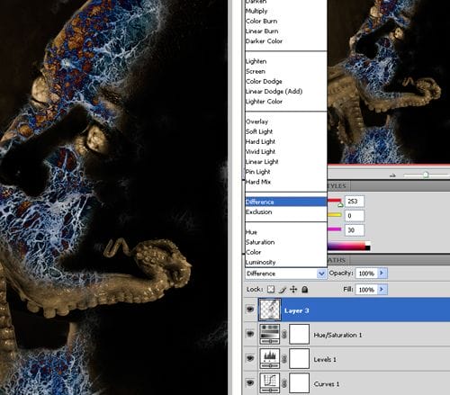Click Curves 1 adjustment icon
Viewport: 450px width, 395px height.
click(269, 383)
